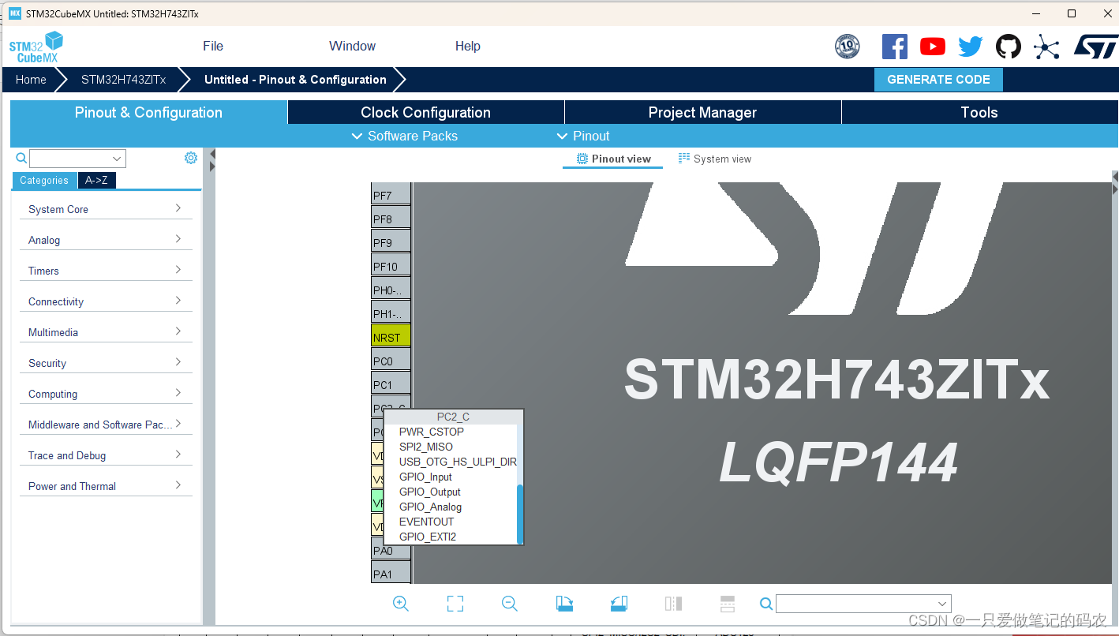Expand Middleware and Software Packs category
Viewport: 1119px width, 636px height.
[x=106, y=425]
